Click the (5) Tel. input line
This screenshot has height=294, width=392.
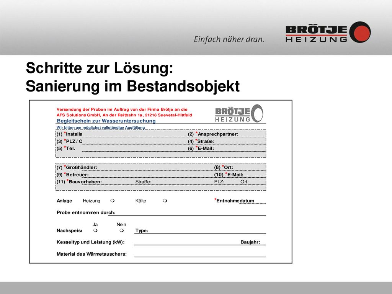tap(134, 149)
